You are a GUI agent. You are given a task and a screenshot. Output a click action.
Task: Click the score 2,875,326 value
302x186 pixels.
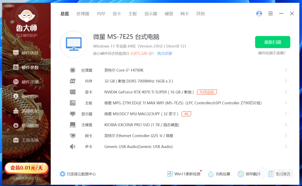[139, 54]
